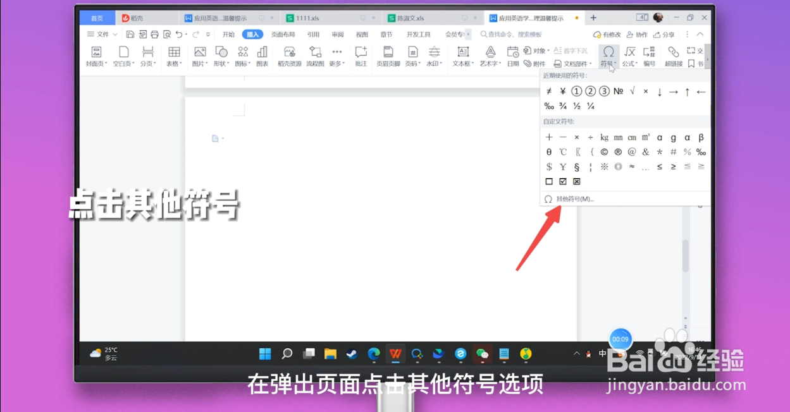Switch to the 页面布局 ribbon tab
This screenshot has width=790, height=412.
[x=283, y=34]
